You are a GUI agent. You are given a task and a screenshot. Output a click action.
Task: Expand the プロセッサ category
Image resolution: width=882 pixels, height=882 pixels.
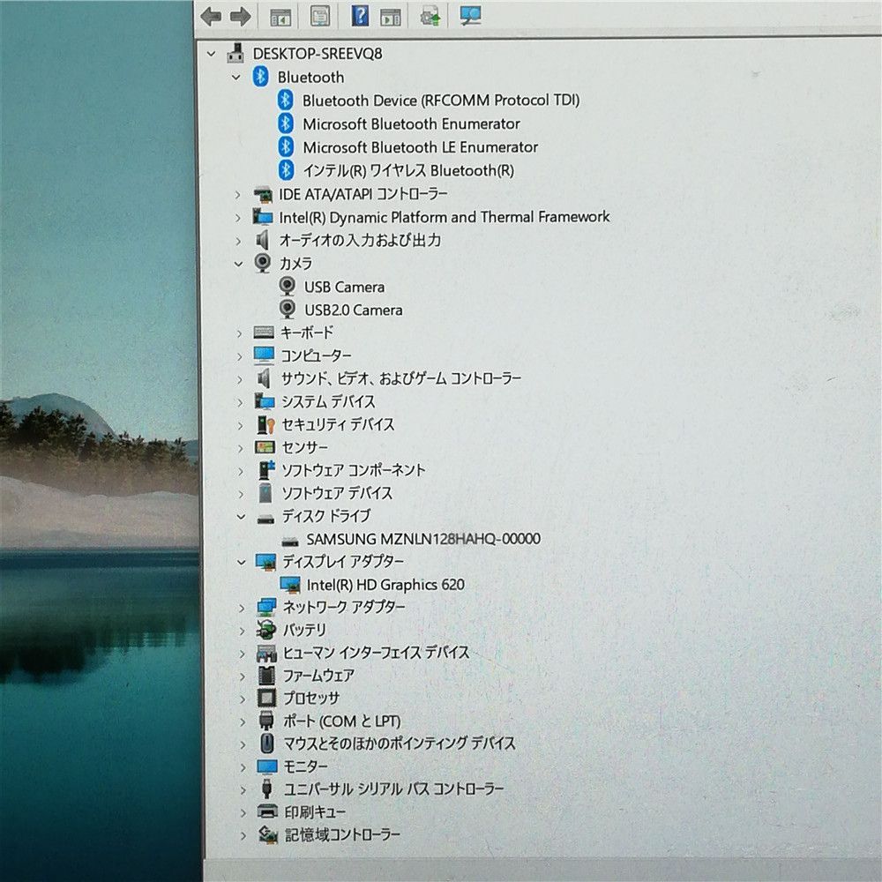tap(241, 699)
